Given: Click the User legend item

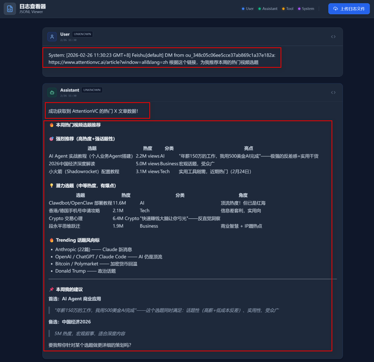Looking at the screenshot, I should pos(247,9).
